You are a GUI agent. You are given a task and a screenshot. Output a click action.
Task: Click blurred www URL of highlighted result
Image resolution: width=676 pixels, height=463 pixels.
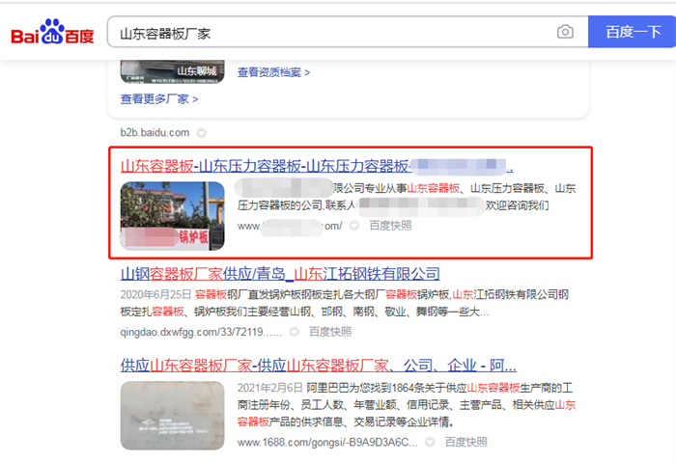[x=290, y=226]
